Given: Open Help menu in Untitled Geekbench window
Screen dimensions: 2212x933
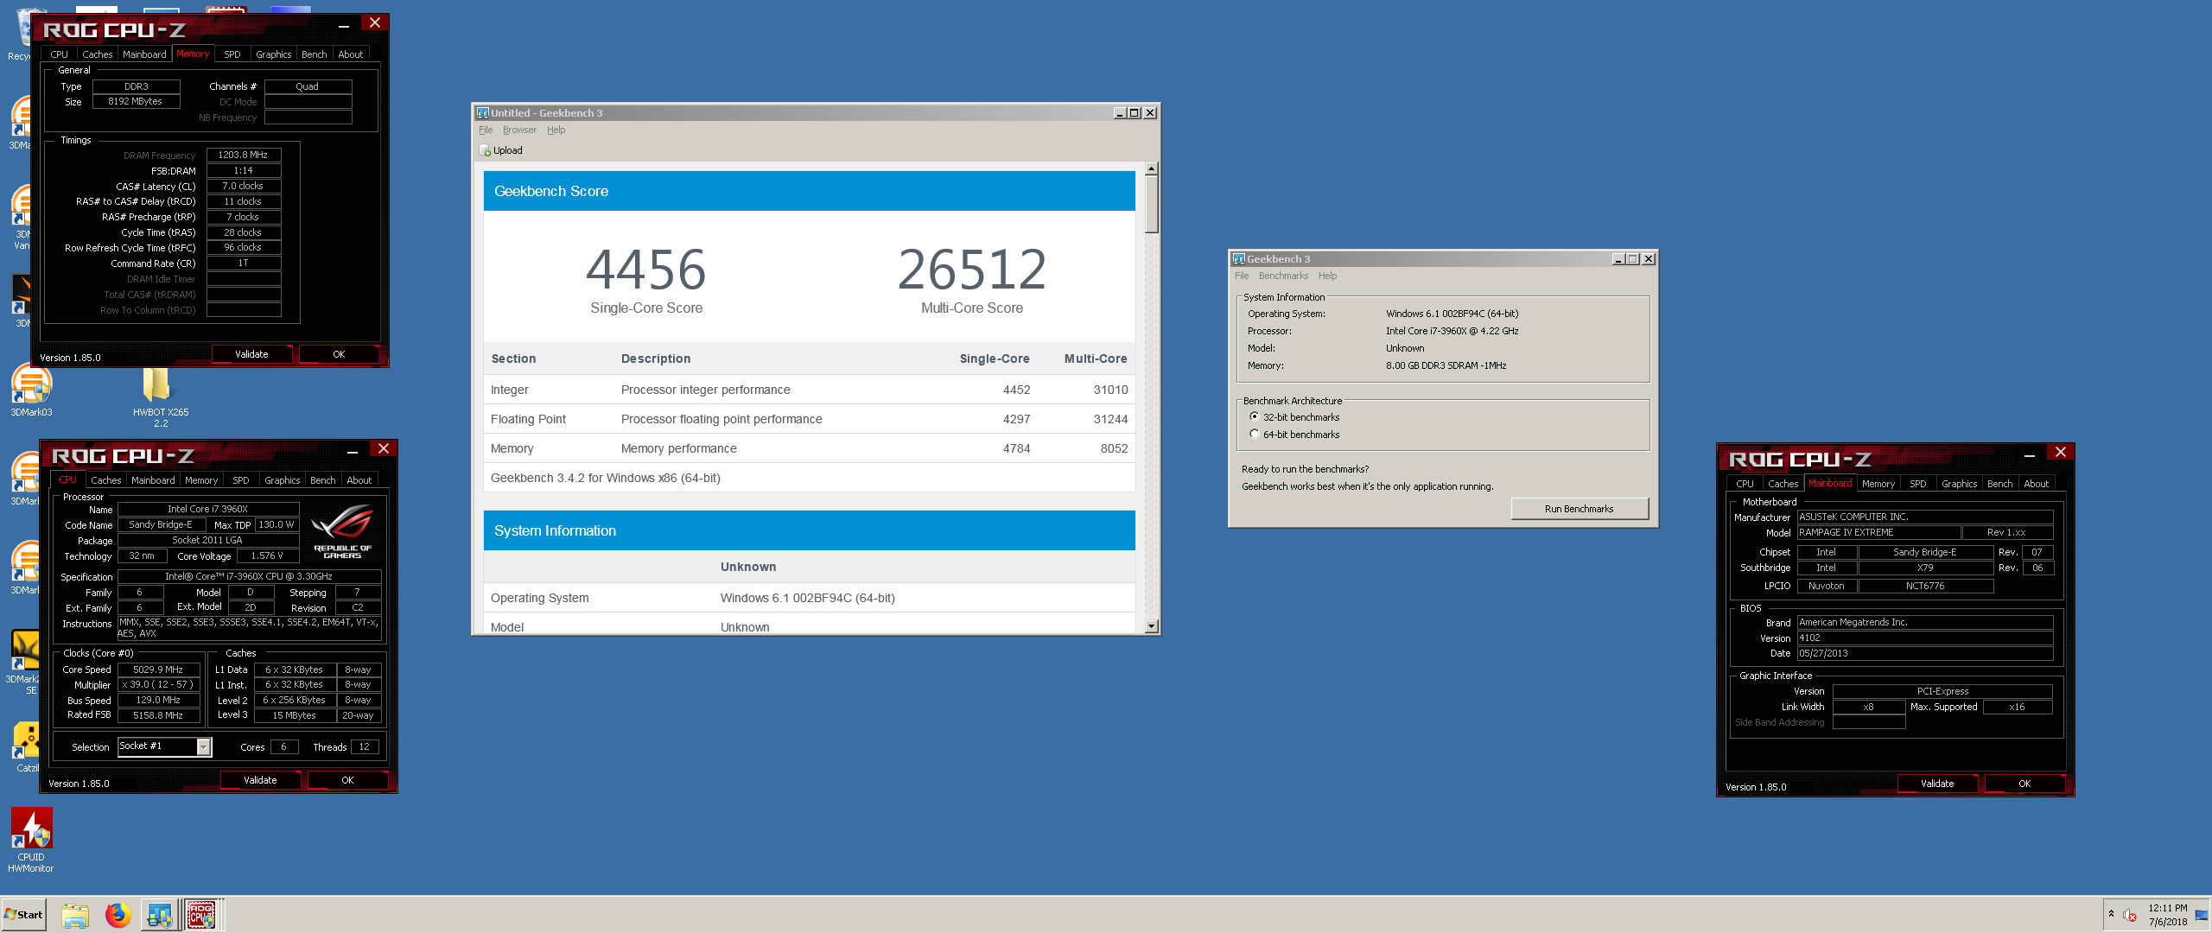Looking at the screenshot, I should point(556,130).
